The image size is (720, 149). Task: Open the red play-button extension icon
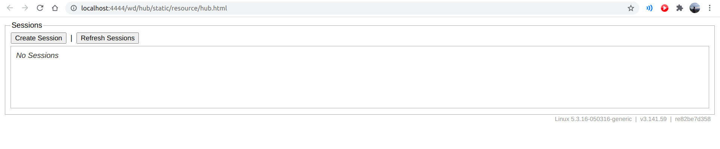(664, 8)
